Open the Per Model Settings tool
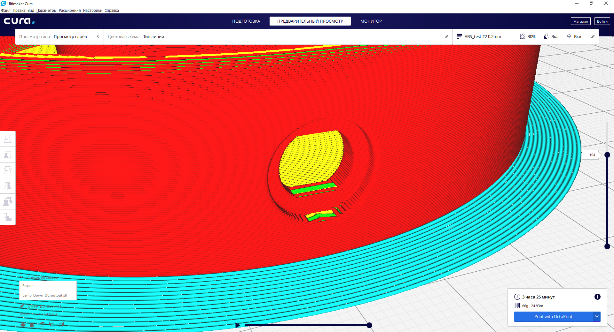Image resolution: width=614 pixels, height=332 pixels. click(8, 201)
